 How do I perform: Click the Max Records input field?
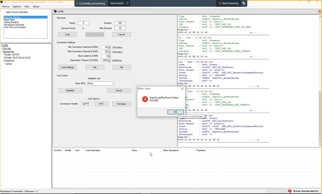pos(120,28)
